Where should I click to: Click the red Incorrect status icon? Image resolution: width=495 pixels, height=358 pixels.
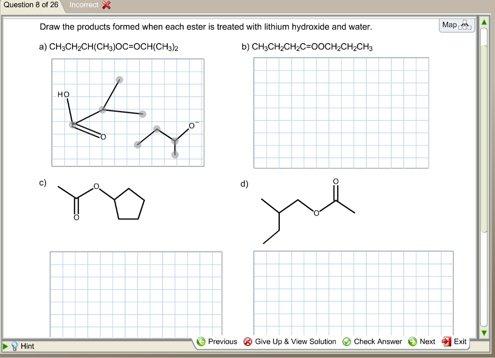click(107, 5)
